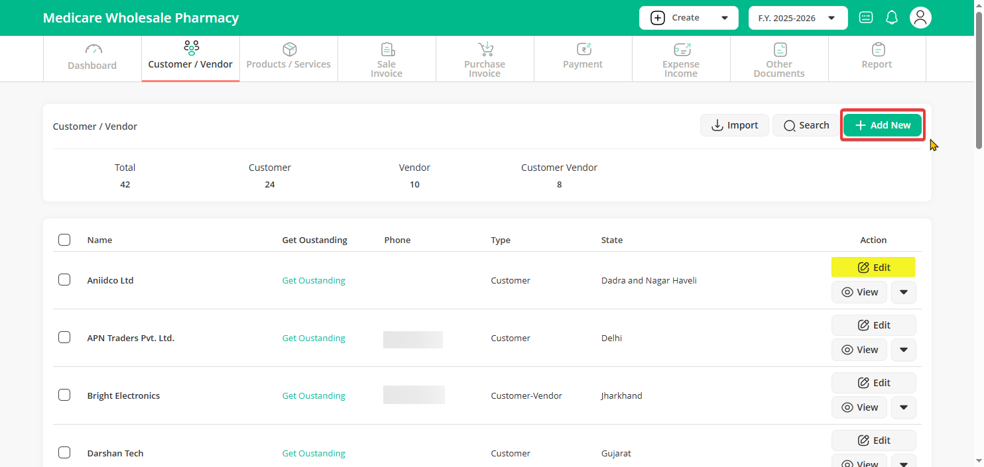This screenshot has height=467, width=984.
Task: Expand the Create dropdown
Action: point(688,18)
